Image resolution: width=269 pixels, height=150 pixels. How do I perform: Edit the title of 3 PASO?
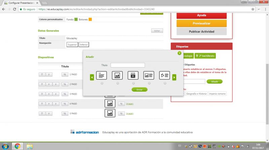coord(65,94)
